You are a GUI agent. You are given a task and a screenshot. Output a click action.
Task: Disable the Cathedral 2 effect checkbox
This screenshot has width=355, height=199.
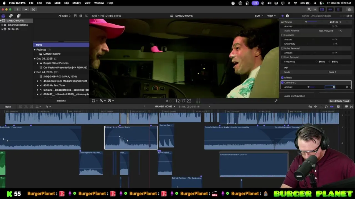coord(282,83)
